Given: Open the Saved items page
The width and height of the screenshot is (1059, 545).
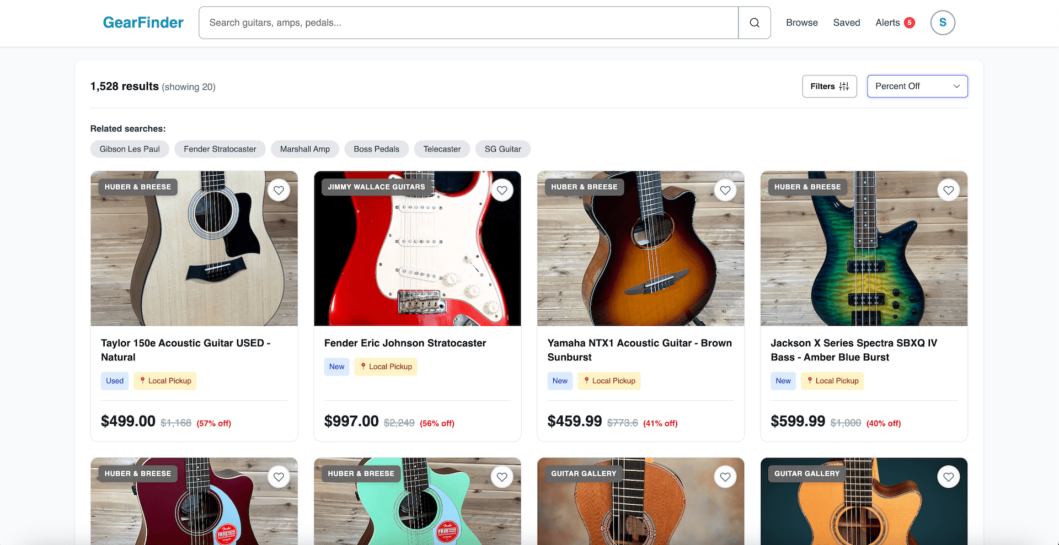Looking at the screenshot, I should [846, 23].
